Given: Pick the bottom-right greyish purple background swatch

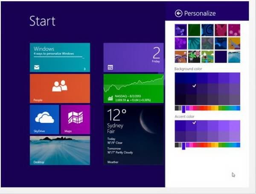Looking at the screenshot, I should click(235, 99).
